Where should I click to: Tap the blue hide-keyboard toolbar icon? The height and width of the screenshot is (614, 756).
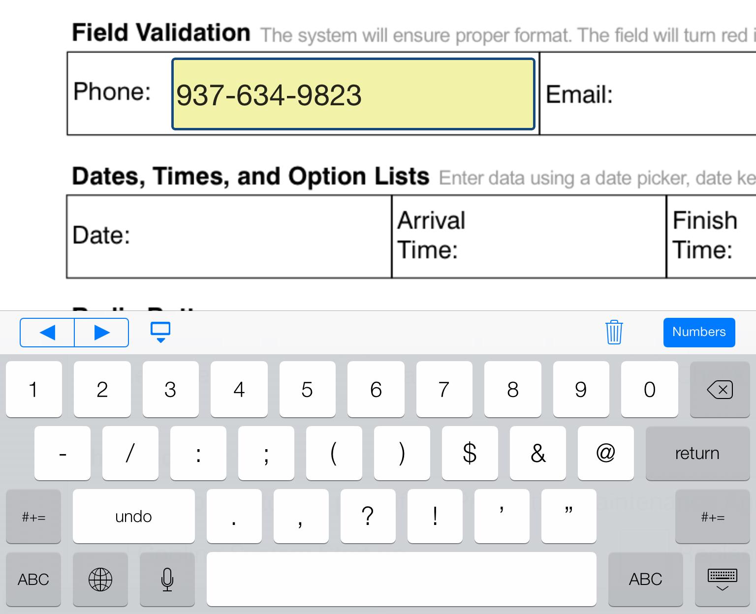pyautogui.click(x=160, y=332)
